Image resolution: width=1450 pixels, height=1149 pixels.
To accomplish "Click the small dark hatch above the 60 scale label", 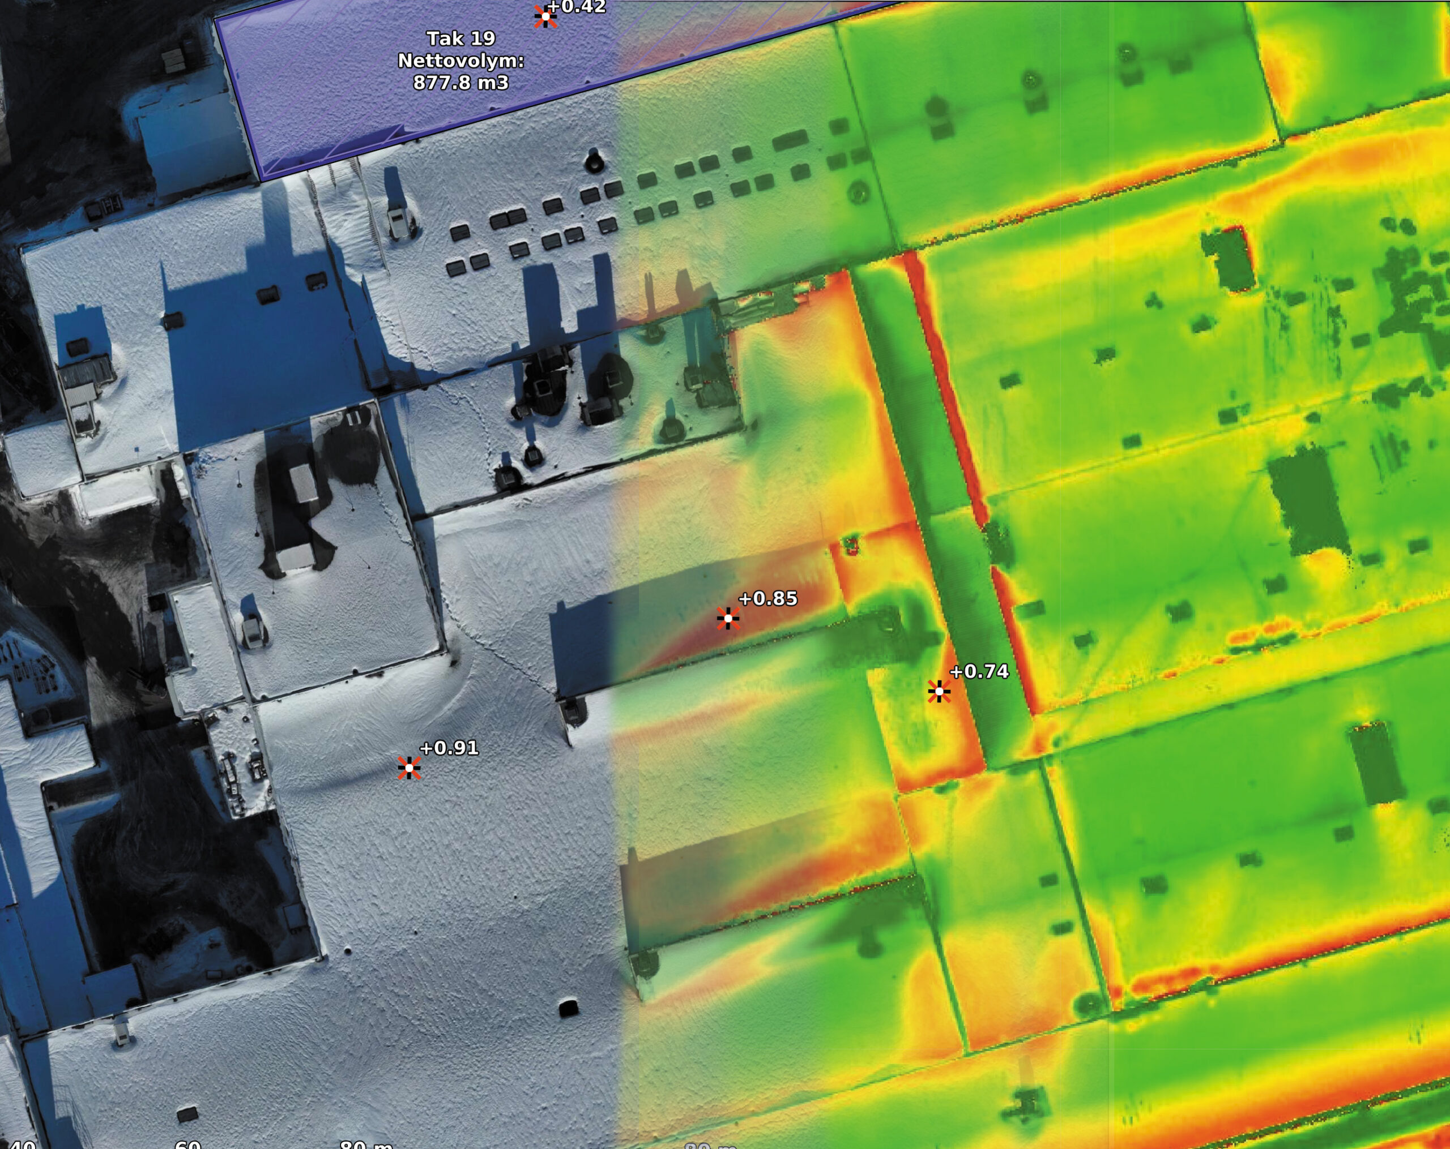I will (x=187, y=1114).
